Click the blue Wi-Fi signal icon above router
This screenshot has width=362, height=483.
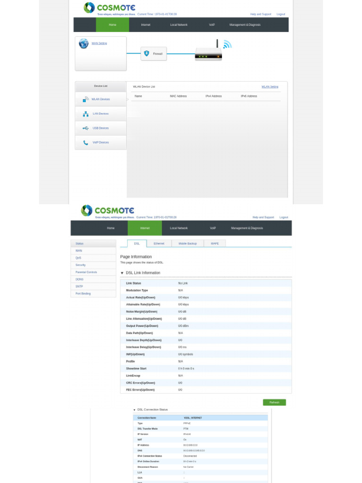point(227,44)
